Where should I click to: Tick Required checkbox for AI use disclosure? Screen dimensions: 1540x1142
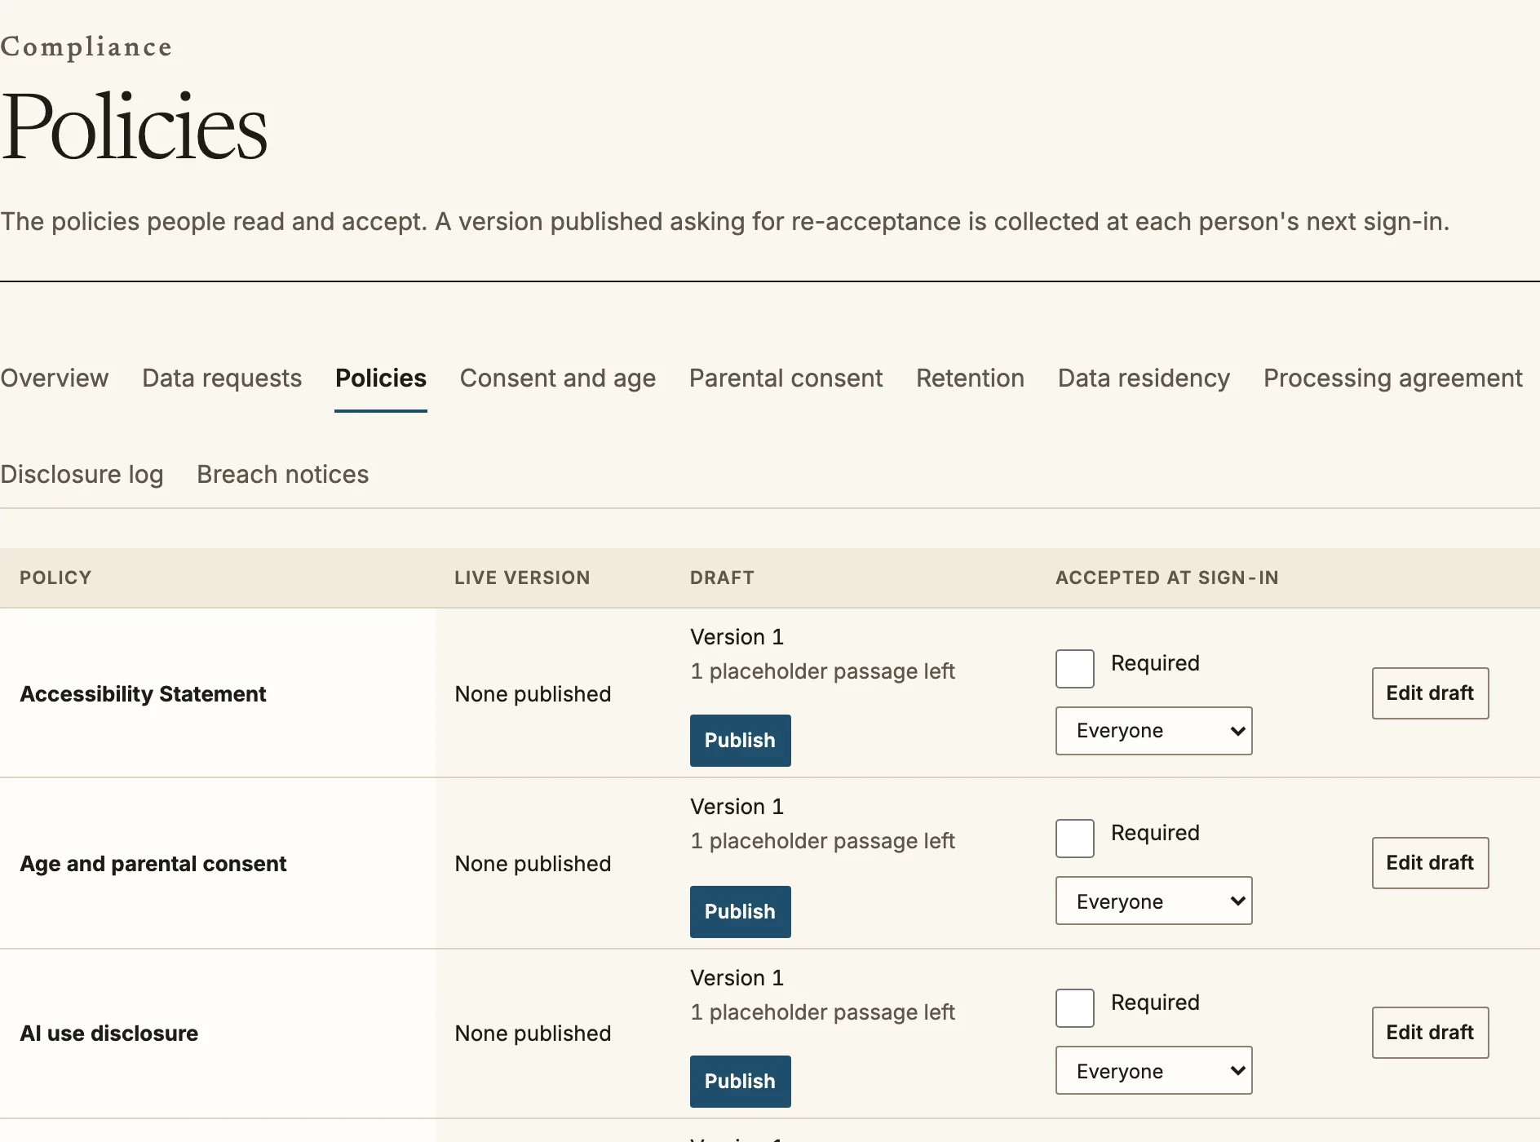tap(1074, 1008)
